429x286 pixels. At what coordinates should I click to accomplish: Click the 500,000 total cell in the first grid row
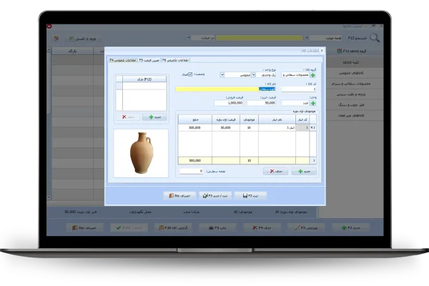(195, 128)
